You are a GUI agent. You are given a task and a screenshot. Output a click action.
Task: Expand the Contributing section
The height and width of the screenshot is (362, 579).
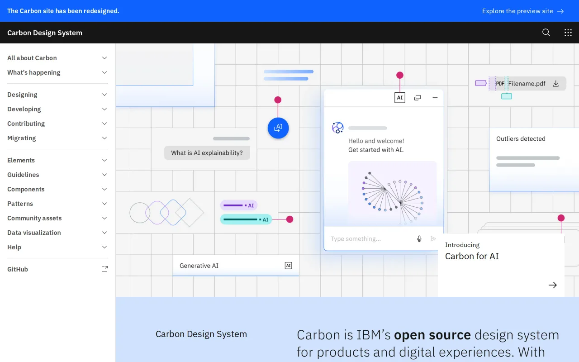[x=58, y=124]
